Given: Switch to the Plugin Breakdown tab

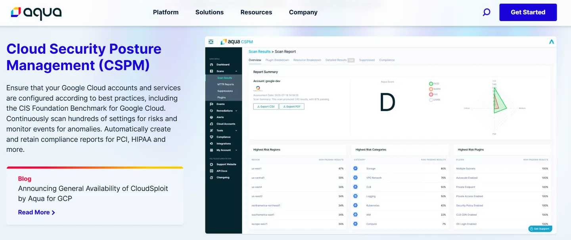Looking at the screenshot, I should pos(277,60).
